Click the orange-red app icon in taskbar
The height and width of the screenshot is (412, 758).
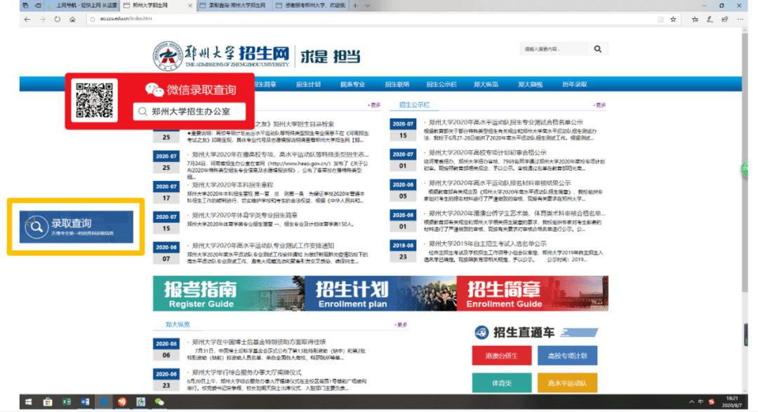pos(122,402)
